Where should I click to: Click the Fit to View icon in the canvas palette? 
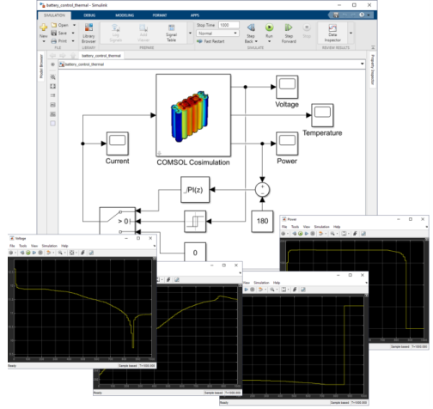point(52,86)
